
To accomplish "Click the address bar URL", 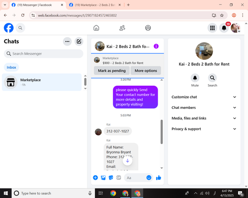I will (77, 15).
